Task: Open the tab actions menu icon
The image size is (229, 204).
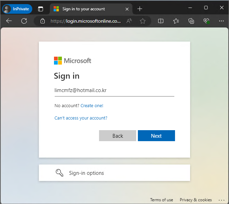Action: click(41, 9)
